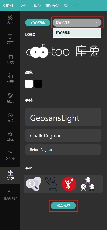The width and height of the screenshot is (107, 230).
Task: Select the GeosansLight brand font
Action: 63,117
